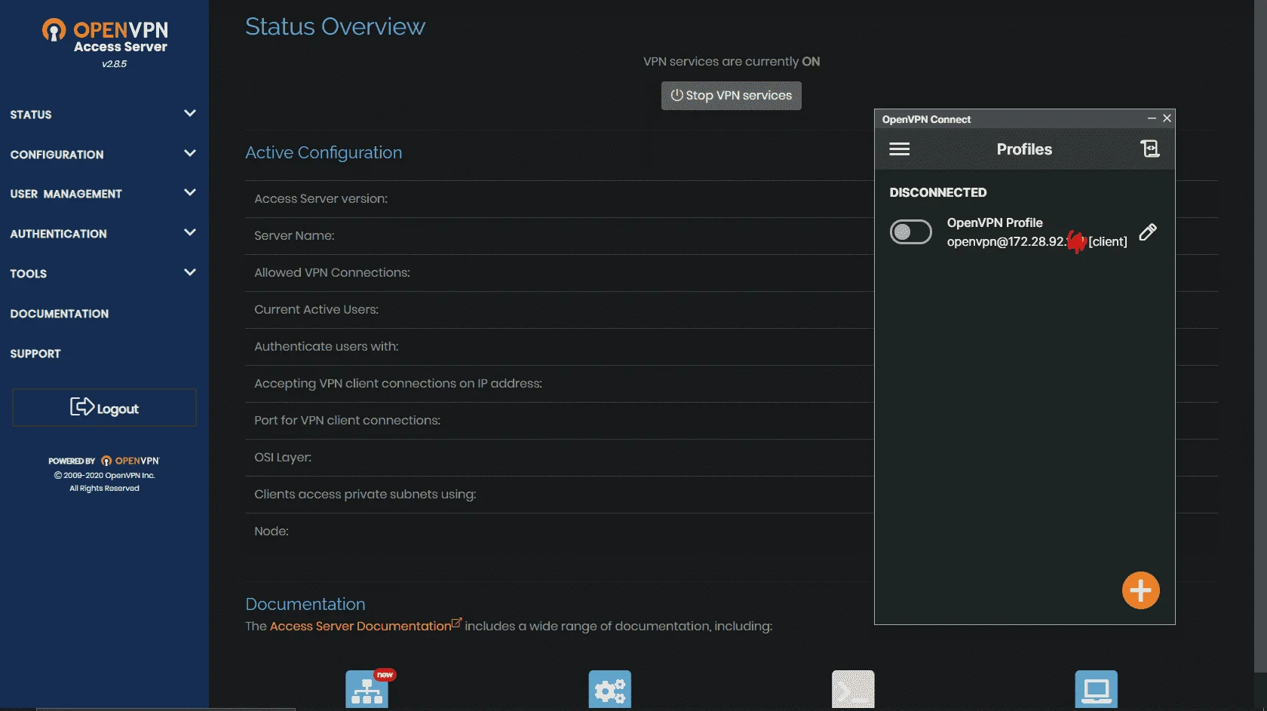
Task: Click the v2.8.5 version text
Action: (114, 64)
